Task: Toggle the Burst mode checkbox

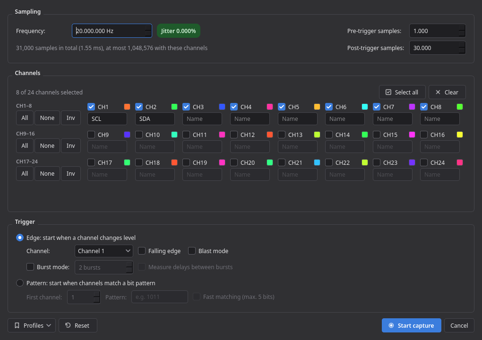Action: pos(30,267)
